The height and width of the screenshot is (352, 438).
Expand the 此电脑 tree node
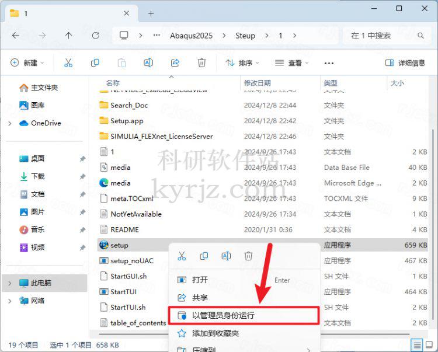coord(10,283)
